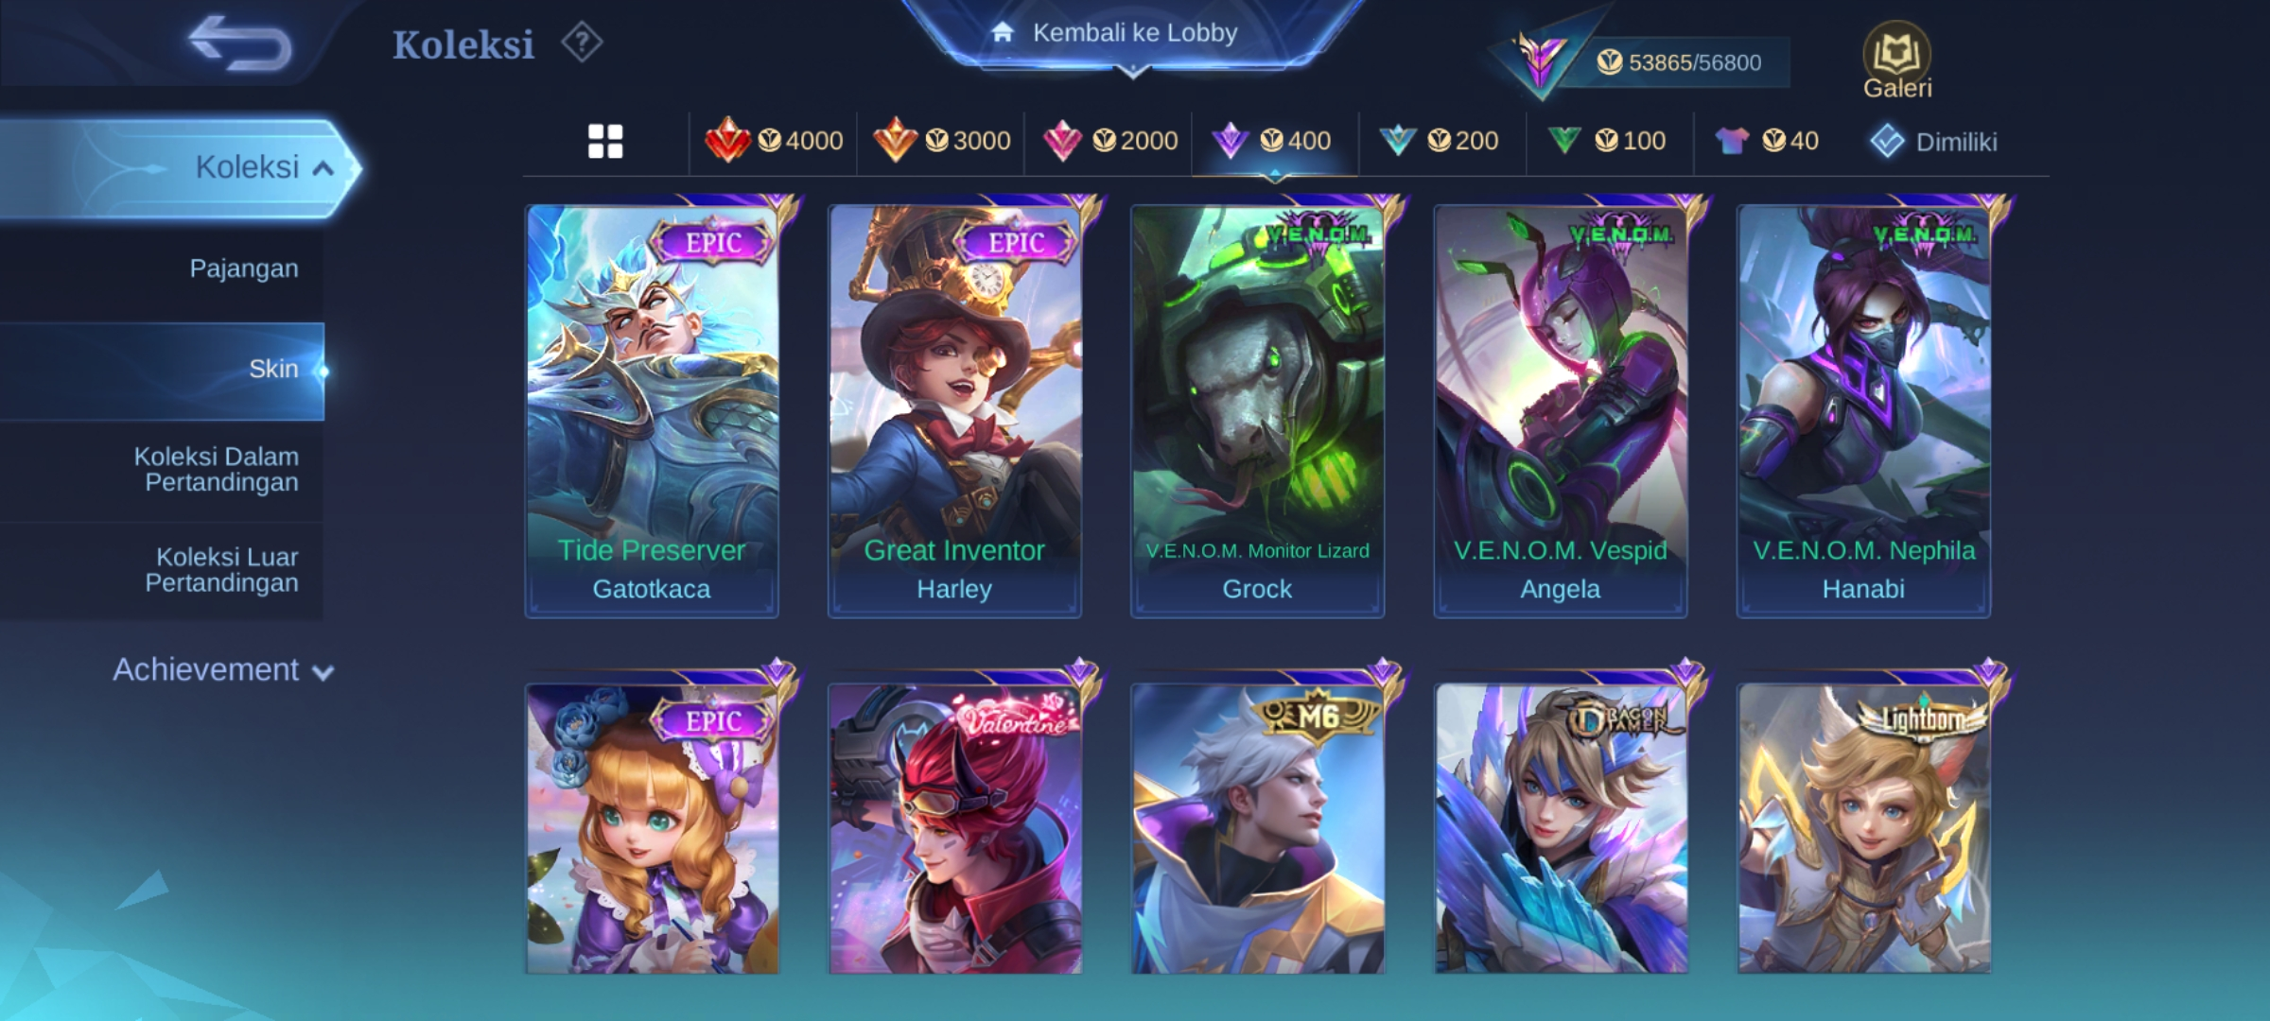The width and height of the screenshot is (2270, 1021).
Task: Open the Koleksi help question mark
Action: click(x=581, y=43)
